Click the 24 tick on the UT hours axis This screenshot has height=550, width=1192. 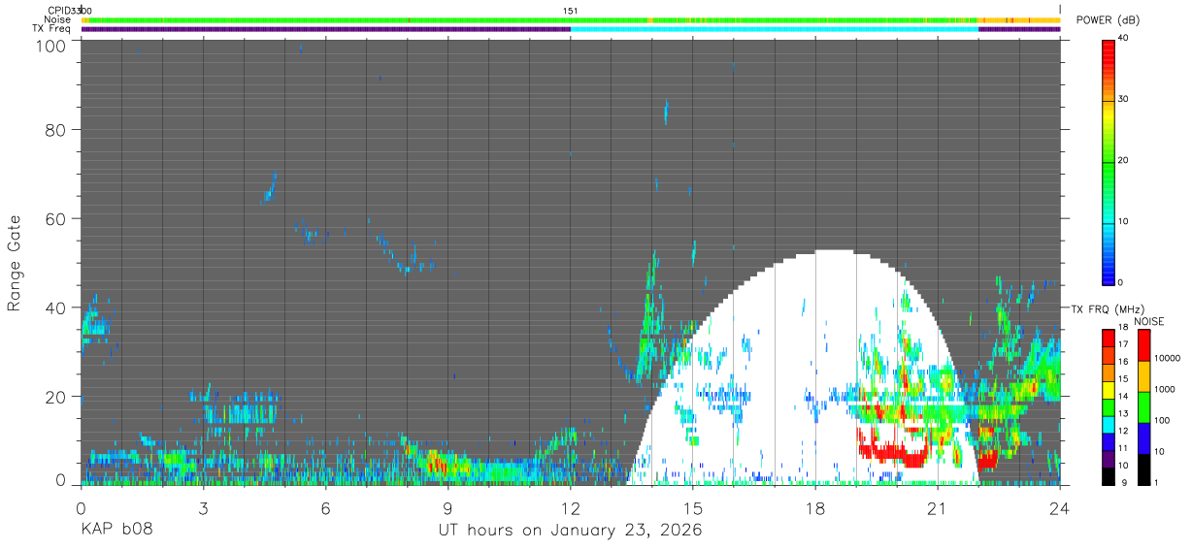point(1059,507)
